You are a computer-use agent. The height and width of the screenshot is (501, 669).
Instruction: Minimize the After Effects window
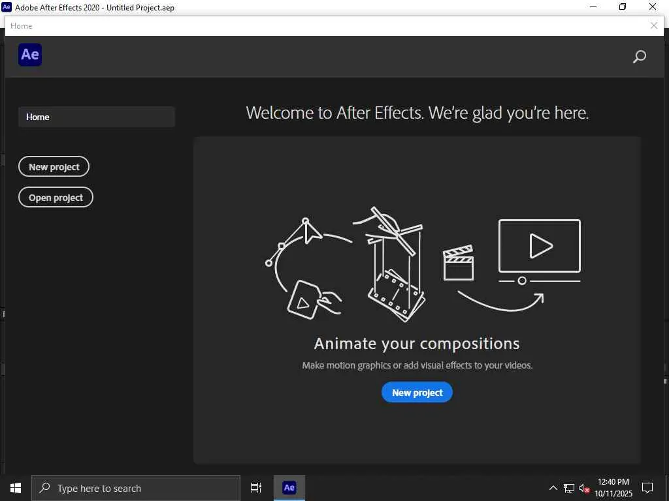coord(593,7)
